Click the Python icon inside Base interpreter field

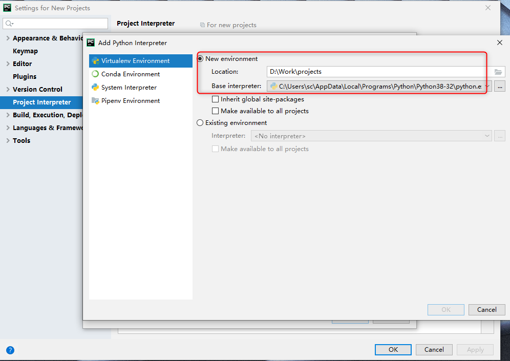273,86
